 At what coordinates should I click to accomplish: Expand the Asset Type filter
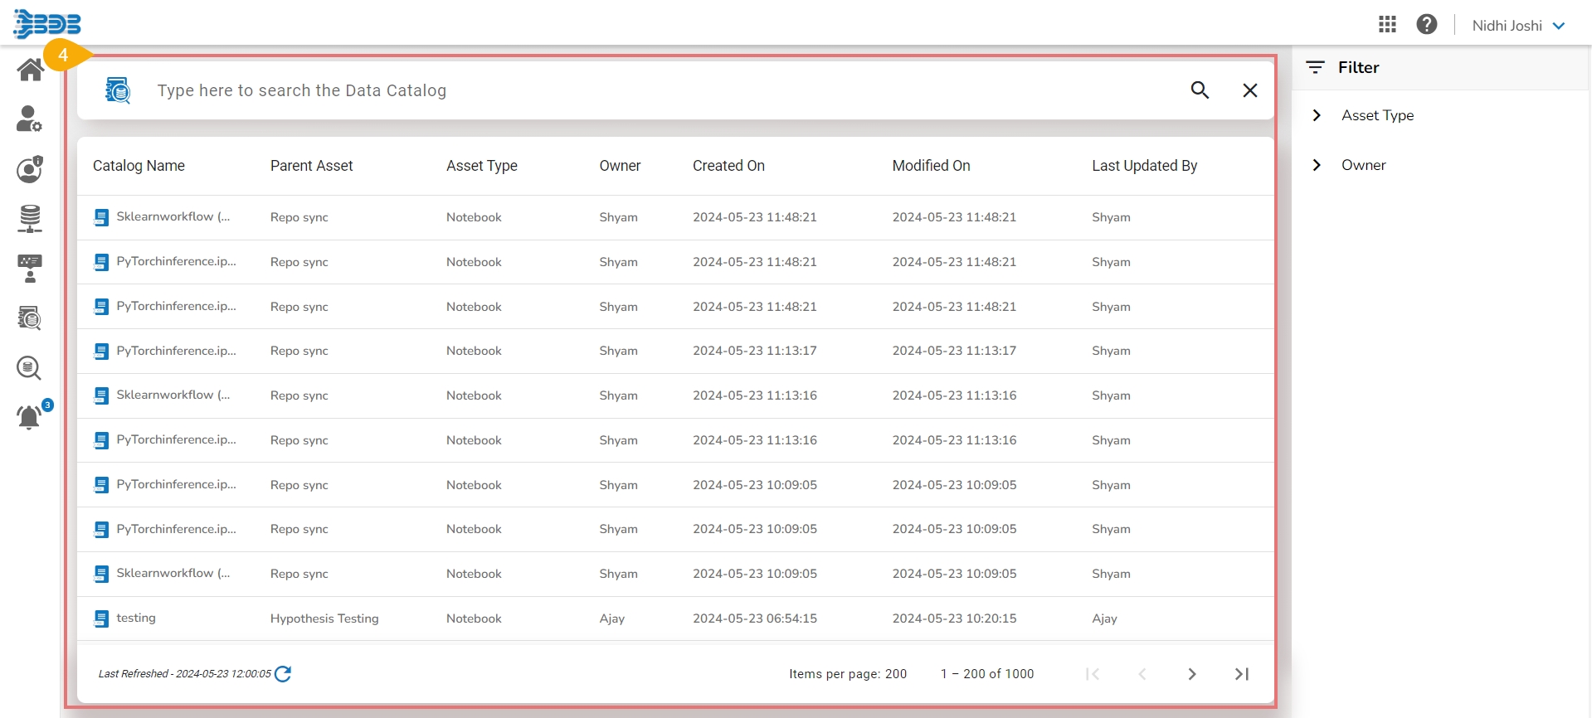[1361, 115]
